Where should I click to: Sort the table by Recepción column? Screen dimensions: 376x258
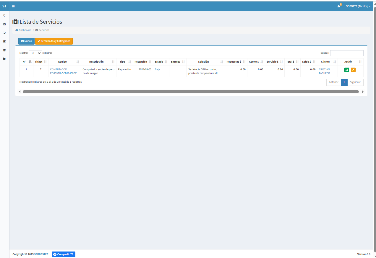pos(143,62)
